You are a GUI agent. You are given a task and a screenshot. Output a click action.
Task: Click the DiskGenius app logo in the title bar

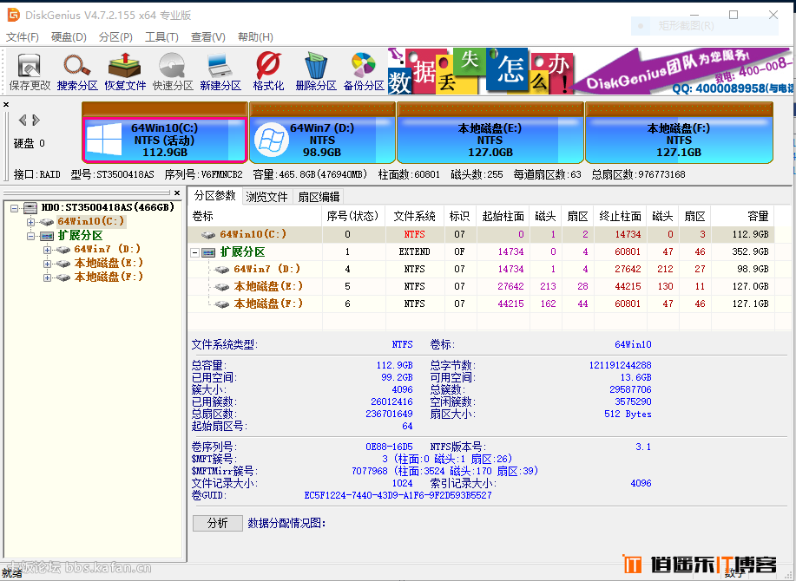14,16
